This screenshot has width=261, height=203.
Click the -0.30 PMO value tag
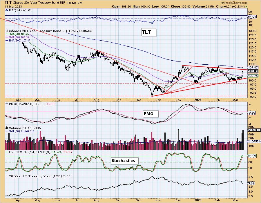251,113
